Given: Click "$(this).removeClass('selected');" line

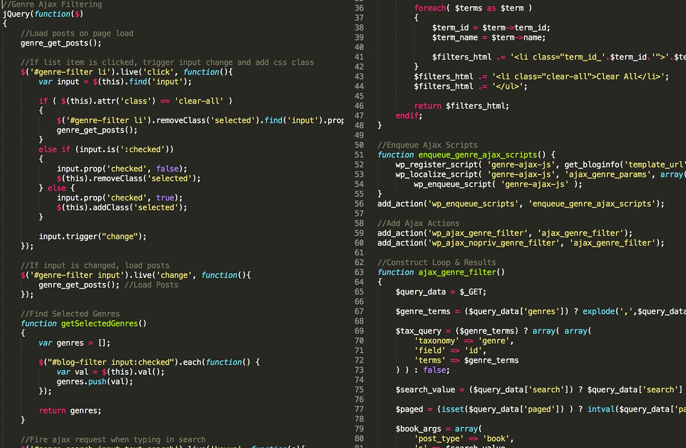Looking at the screenshot, I should coord(129,178).
